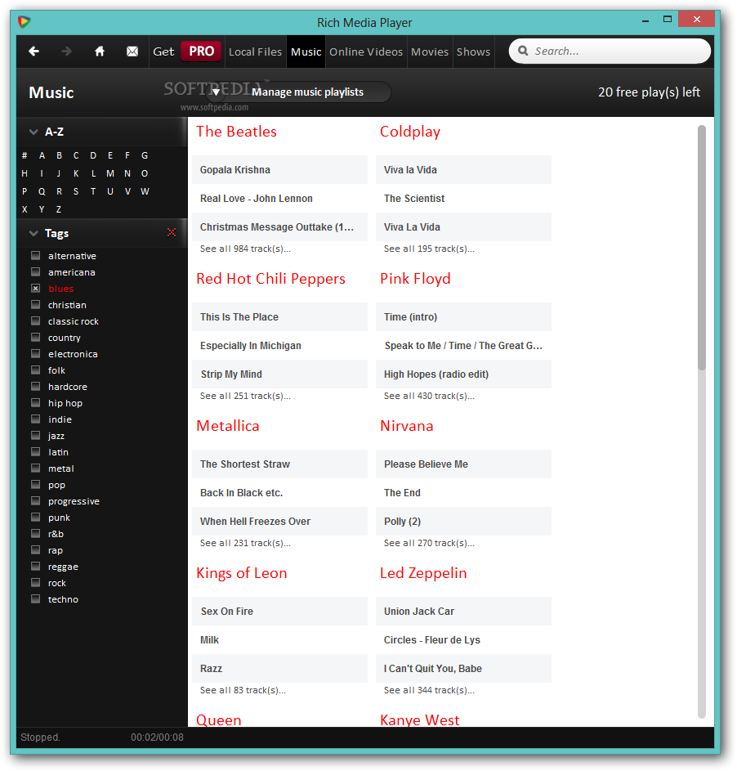See all 984 tracks by Beatles
Screen dimensions: 737x771
(x=245, y=249)
